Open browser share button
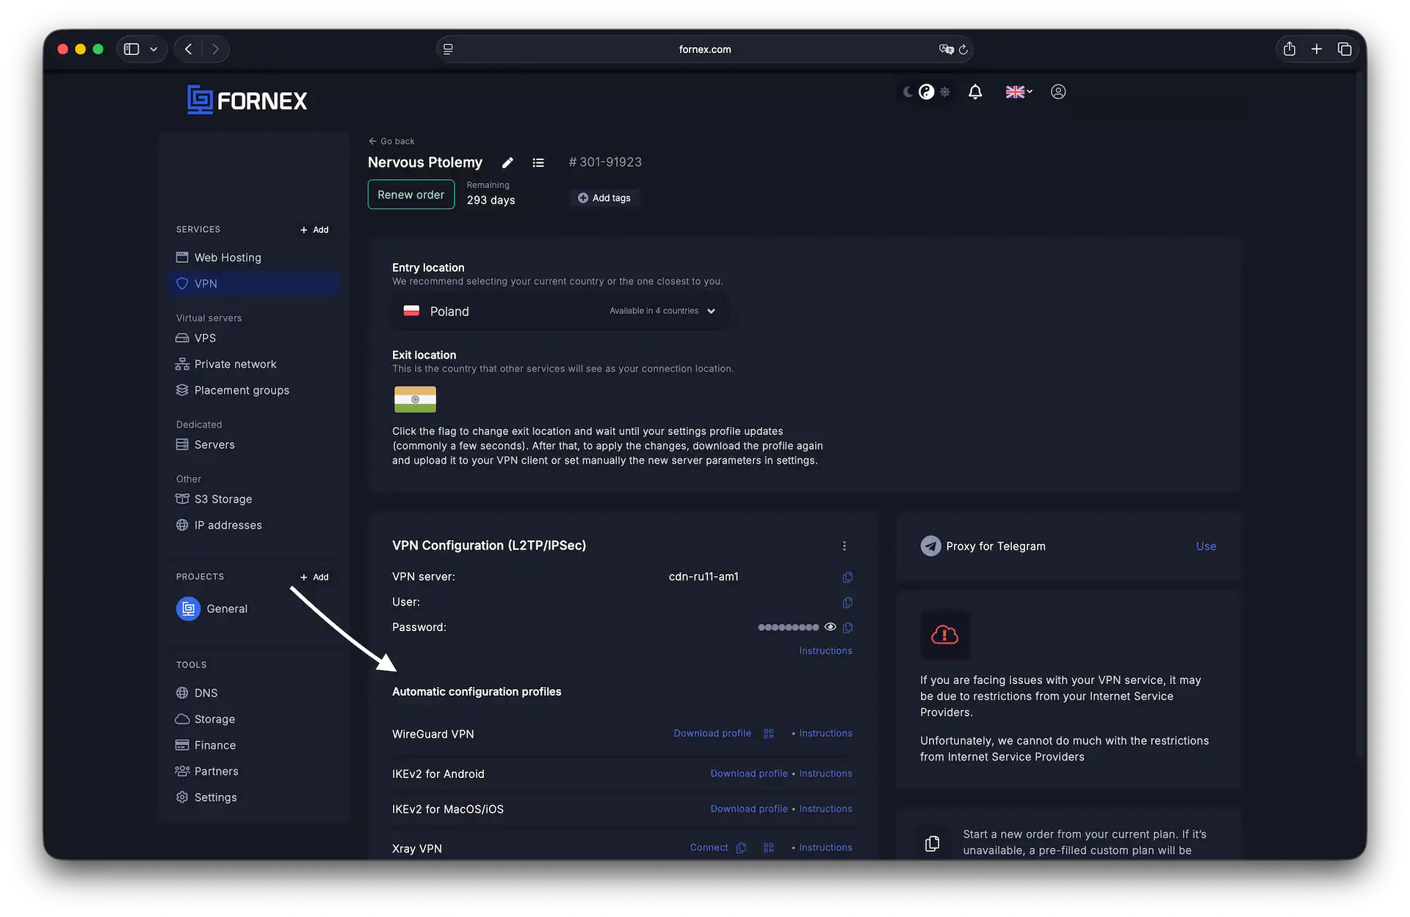The width and height of the screenshot is (1410, 917). tap(1290, 49)
